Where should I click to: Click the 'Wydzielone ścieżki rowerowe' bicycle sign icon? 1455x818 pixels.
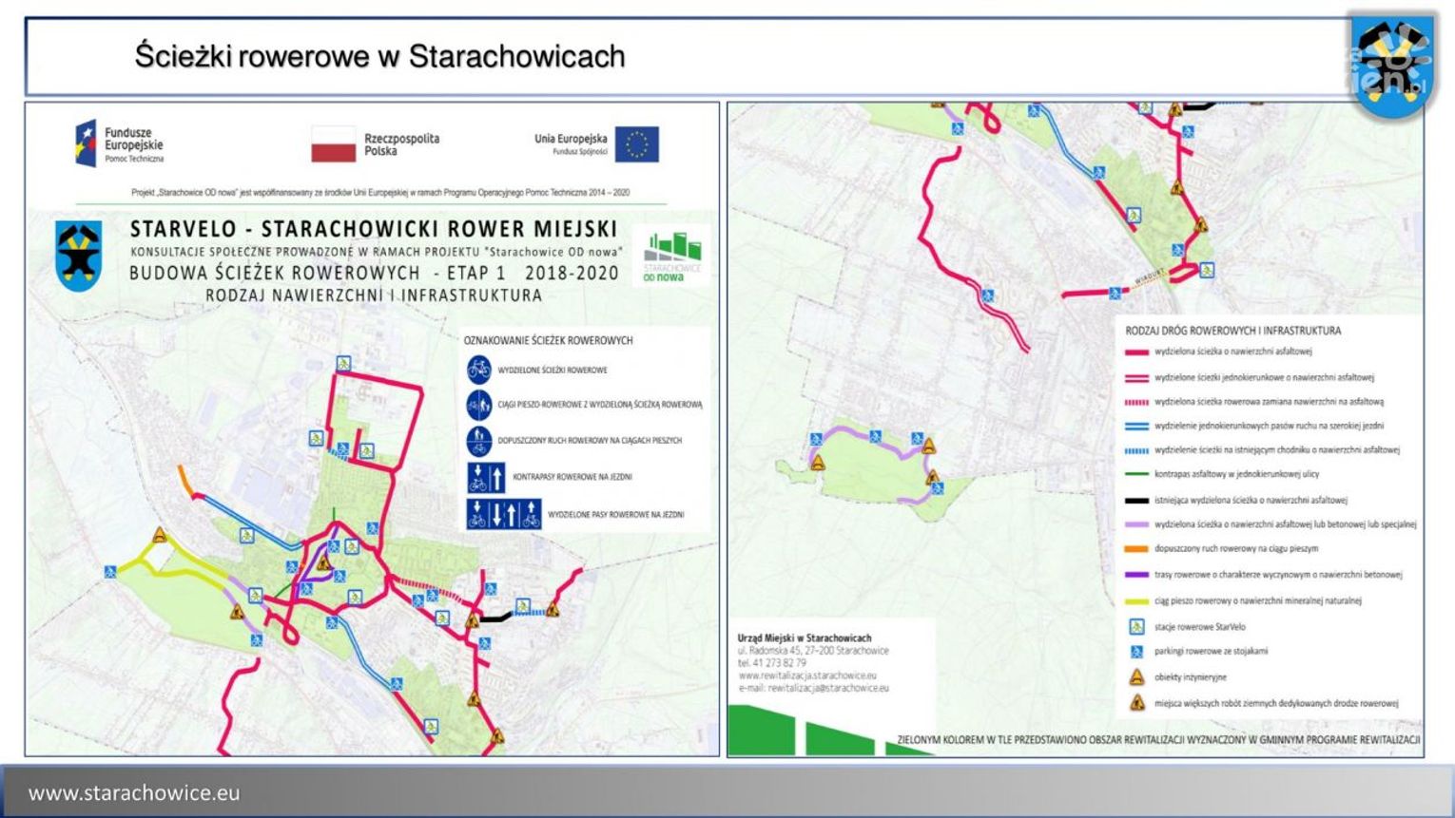click(478, 370)
